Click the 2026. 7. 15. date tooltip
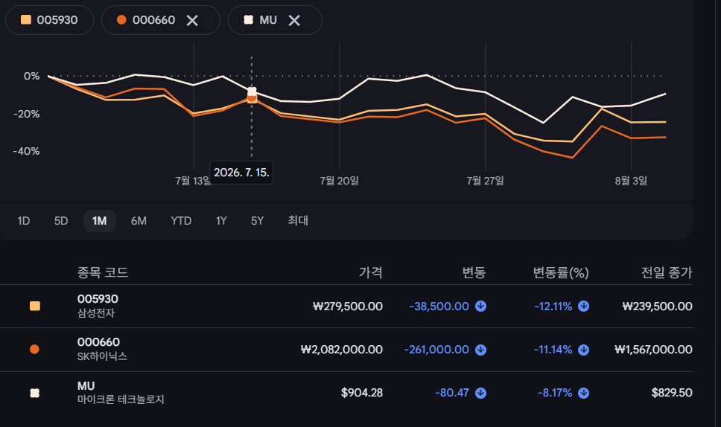This screenshot has height=427, width=721. (241, 173)
